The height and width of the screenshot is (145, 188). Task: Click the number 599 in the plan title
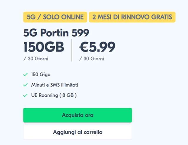(80, 33)
